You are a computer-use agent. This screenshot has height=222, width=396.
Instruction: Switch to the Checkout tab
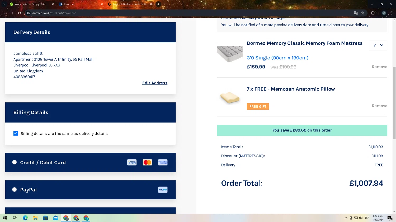[79, 4]
